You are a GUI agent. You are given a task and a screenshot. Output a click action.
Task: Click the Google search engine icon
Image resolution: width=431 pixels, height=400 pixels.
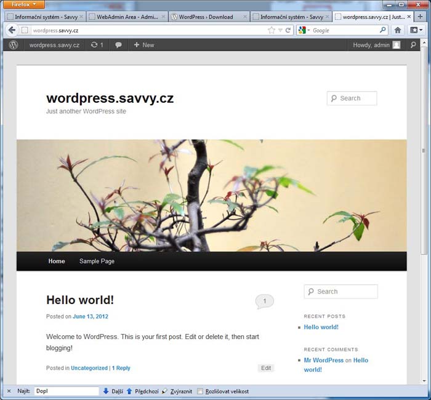[x=302, y=30]
